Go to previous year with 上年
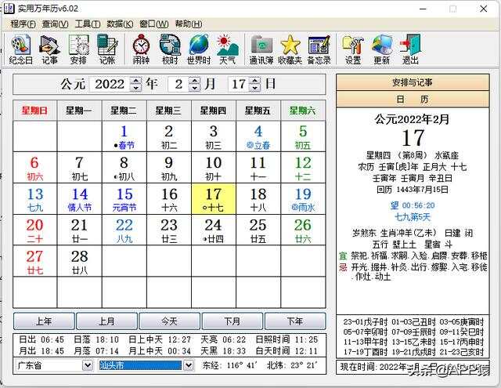 pos(44,321)
